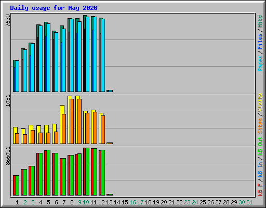Click the chart title "Daily usage for May 2026"
The image size is (266, 208).
(x=54, y=8)
